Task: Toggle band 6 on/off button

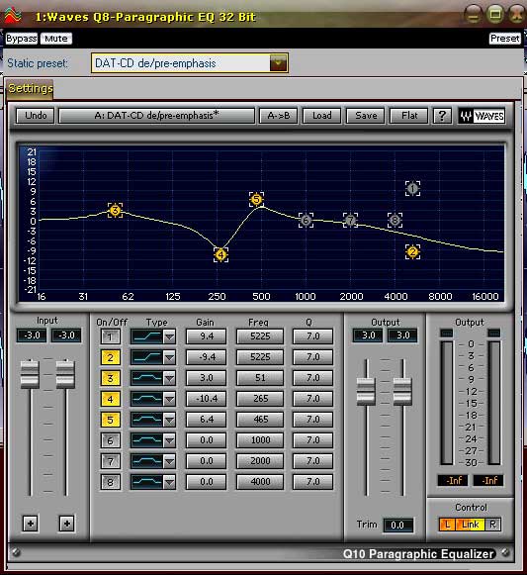Action: tap(111, 440)
